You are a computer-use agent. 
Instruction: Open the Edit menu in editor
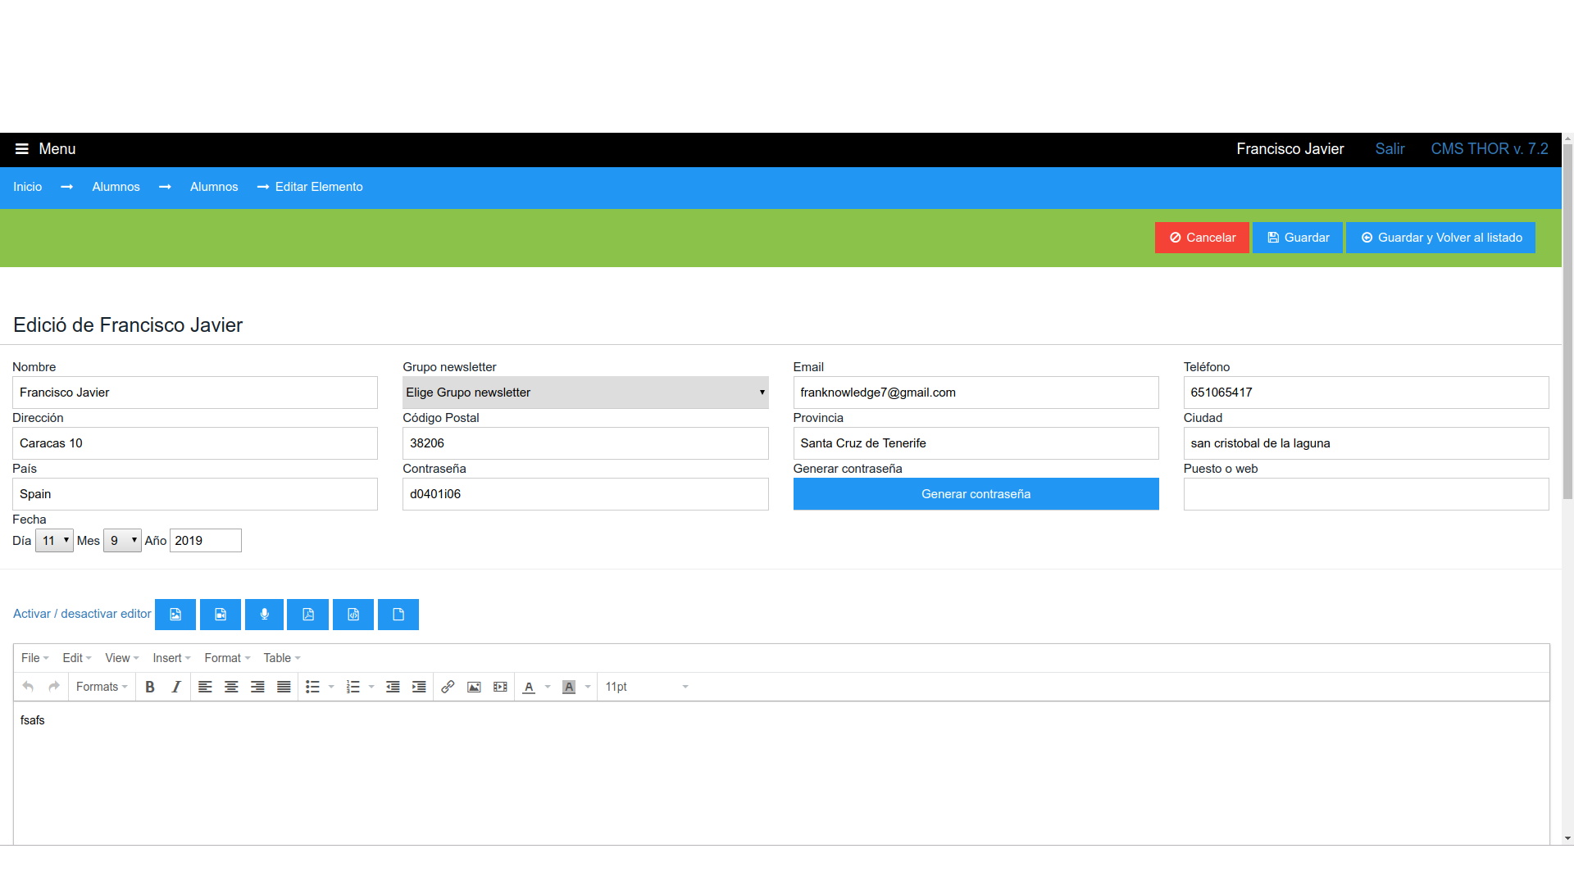[x=75, y=657]
